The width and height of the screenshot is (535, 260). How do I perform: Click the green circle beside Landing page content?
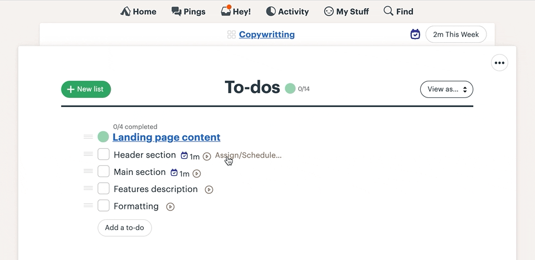(x=104, y=137)
